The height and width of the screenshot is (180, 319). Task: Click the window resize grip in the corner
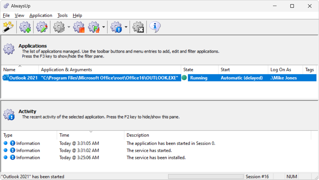[316, 178]
